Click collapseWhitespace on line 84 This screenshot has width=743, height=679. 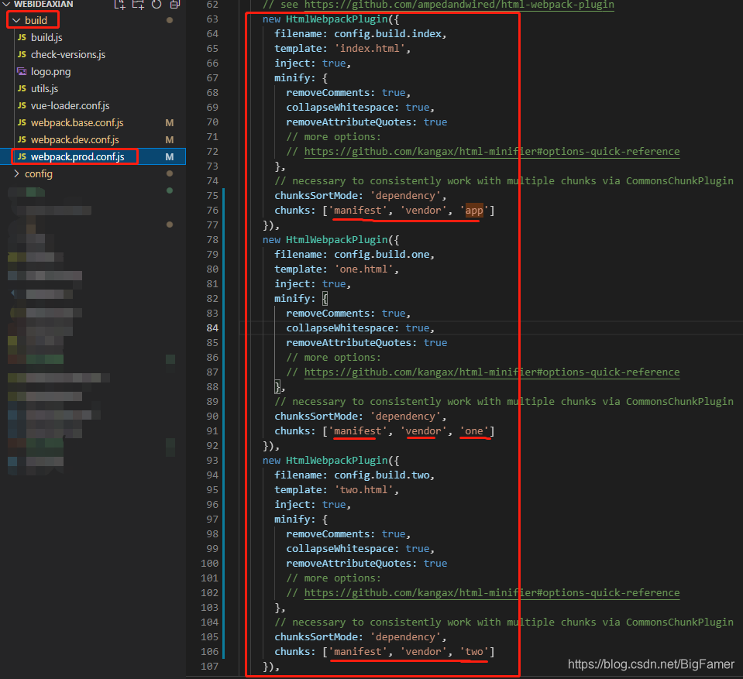click(340, 327)
